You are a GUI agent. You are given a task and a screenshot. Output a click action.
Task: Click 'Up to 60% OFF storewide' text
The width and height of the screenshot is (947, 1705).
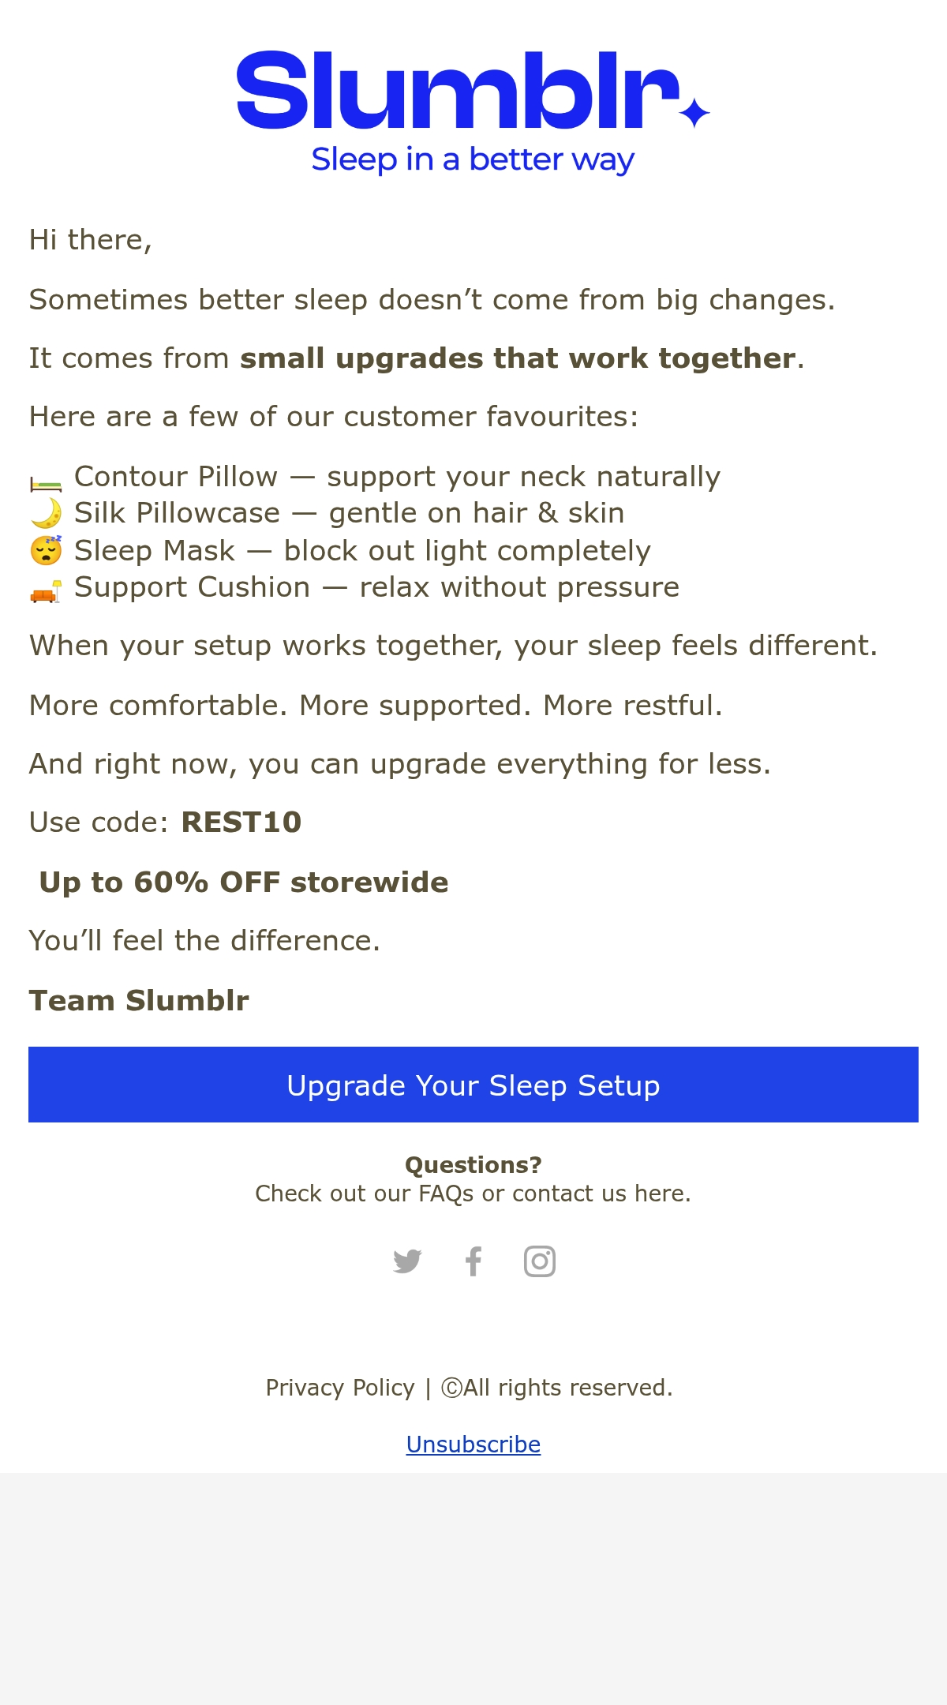[244, 882]
